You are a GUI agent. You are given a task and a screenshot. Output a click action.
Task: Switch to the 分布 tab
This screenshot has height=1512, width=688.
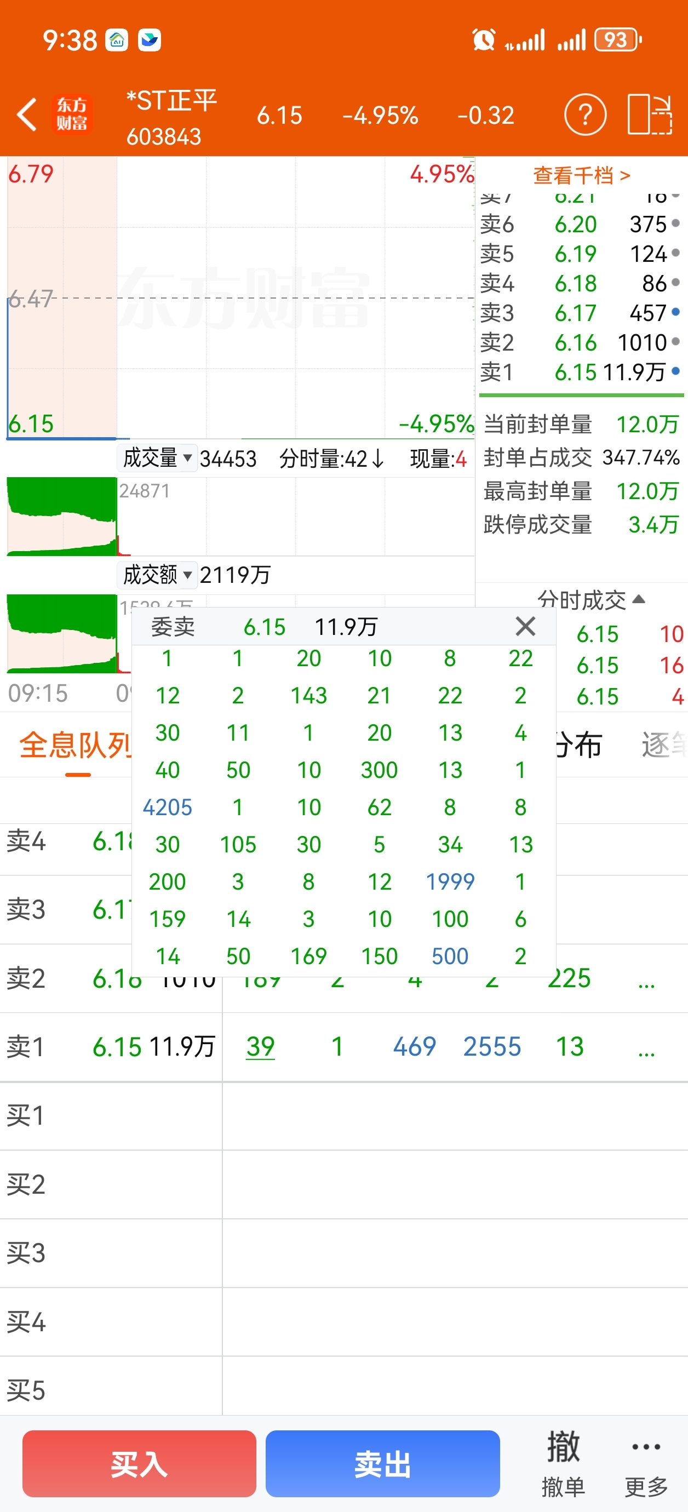pyautogui.click(x=578, y=746)
